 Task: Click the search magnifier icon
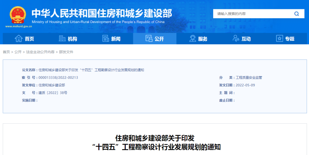click(297, 14)
